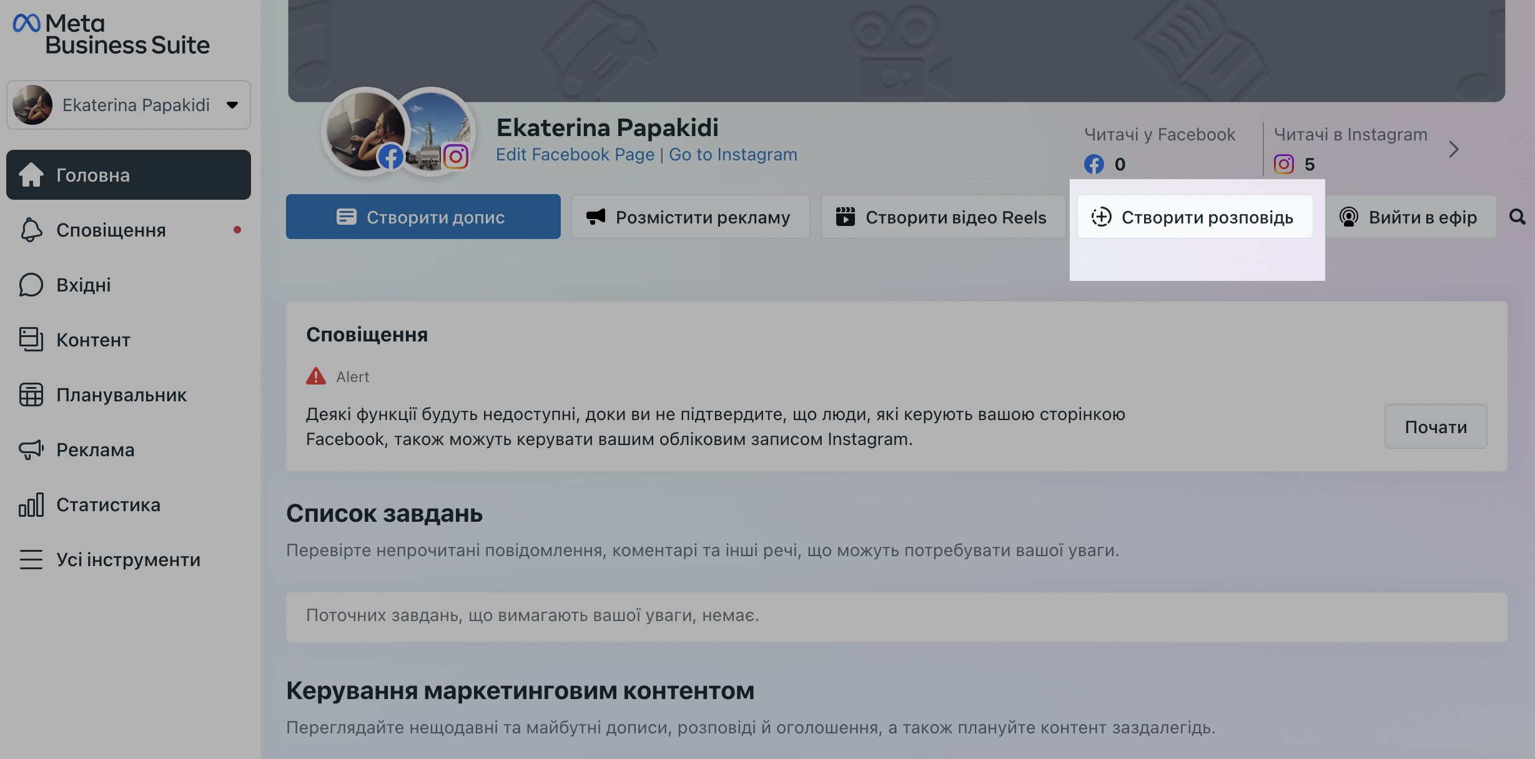Click the Meta Business Suite logo

111,34
